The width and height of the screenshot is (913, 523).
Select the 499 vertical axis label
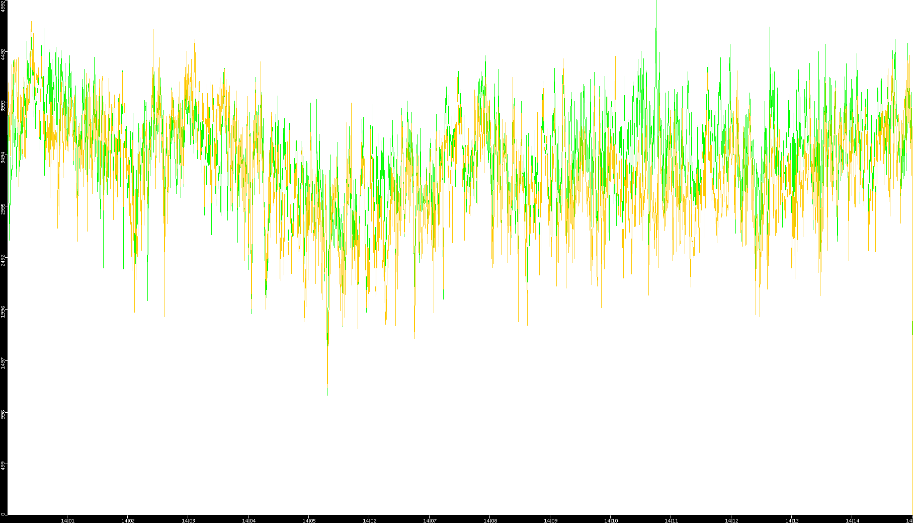click(x=4, y=464)
